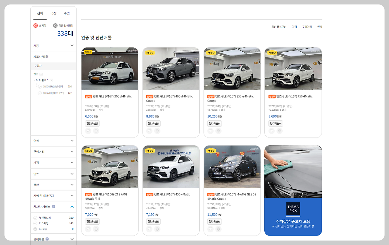Check GLE (V167) (19년~현재) model filter
The image size is (389, 245).
pos(40,87)
